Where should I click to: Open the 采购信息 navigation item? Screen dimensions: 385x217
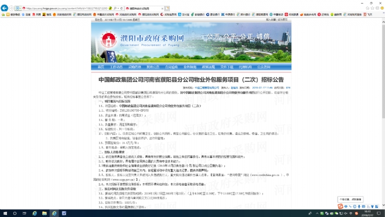click(x=134, y=67)
